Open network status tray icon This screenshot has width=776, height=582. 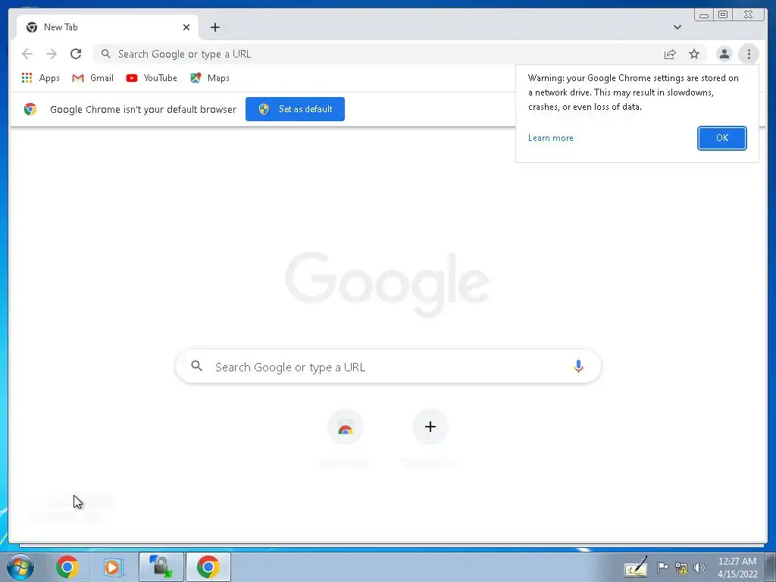click(681, 568)
